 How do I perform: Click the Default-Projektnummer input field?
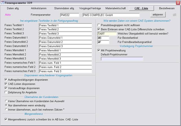click(x=122, y=59)
